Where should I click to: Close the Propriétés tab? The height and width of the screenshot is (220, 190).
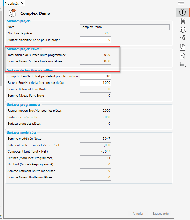22,3
